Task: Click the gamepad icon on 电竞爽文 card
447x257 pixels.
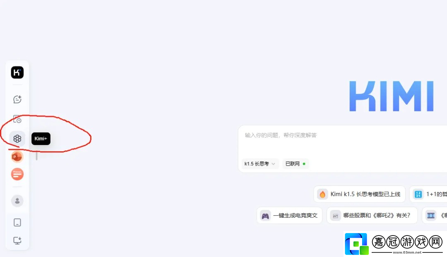Action: click(x=265, y=216)
